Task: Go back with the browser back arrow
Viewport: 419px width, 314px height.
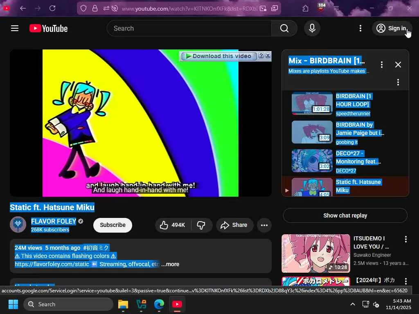Action: click(x=23, y=8)
